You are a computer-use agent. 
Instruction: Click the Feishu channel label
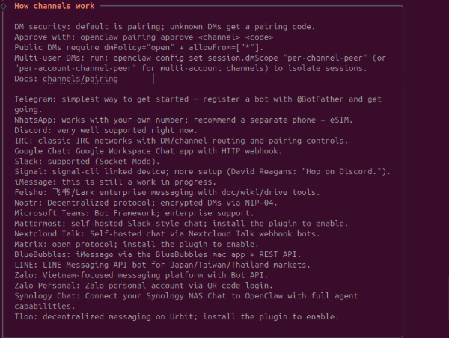tap(30, 193)
